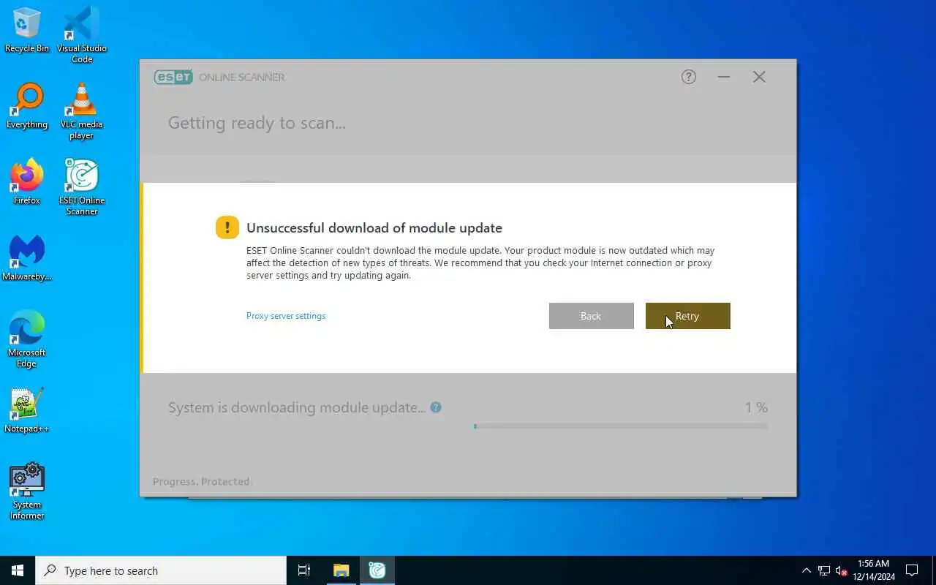Viewport: 936px width, 585px height.
Task: Select System Informer desktop icon
Action: (27, 491)
